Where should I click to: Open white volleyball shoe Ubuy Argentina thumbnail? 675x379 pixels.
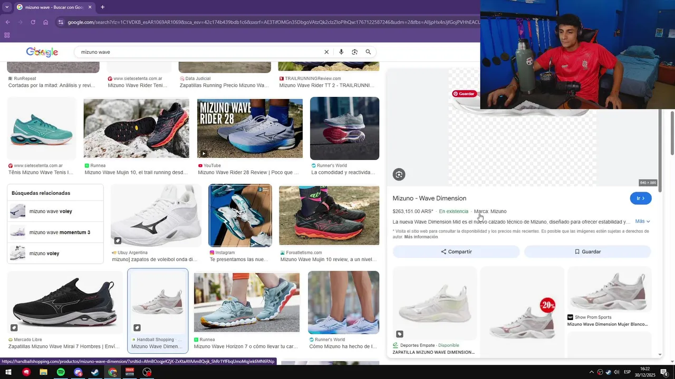click(x=156, y=215)
